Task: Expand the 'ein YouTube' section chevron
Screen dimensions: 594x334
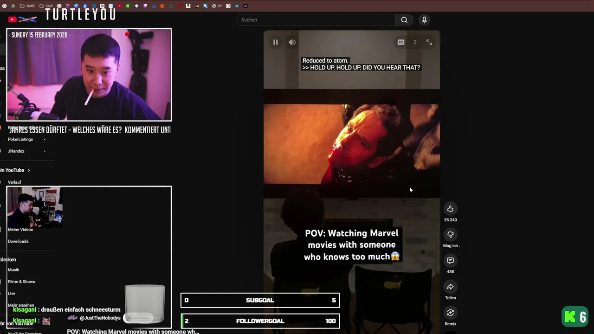Action: [28, 170]
